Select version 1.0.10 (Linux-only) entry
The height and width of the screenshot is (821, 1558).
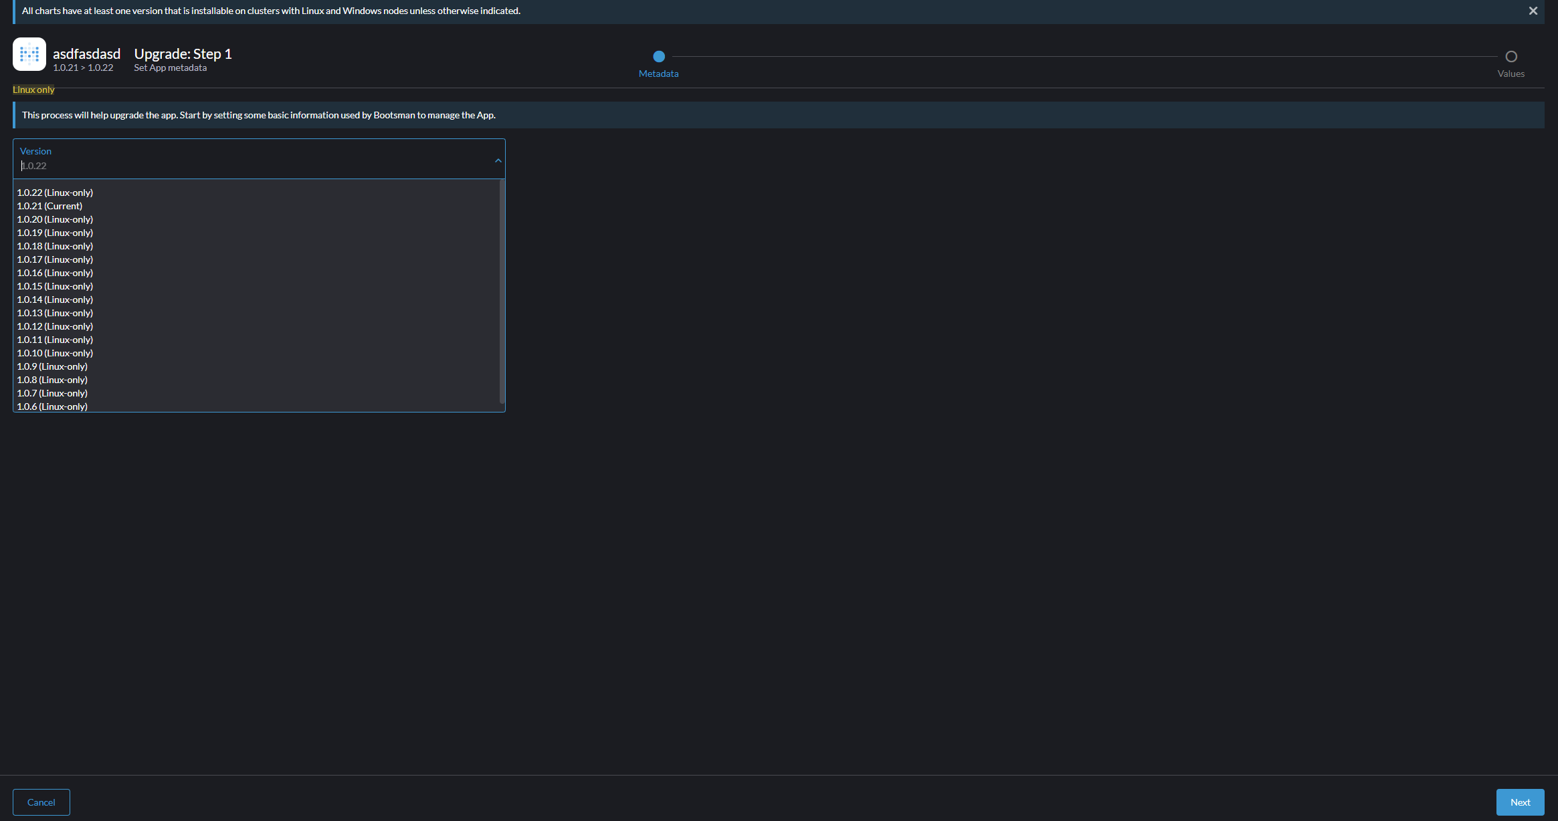coord(55,353)
